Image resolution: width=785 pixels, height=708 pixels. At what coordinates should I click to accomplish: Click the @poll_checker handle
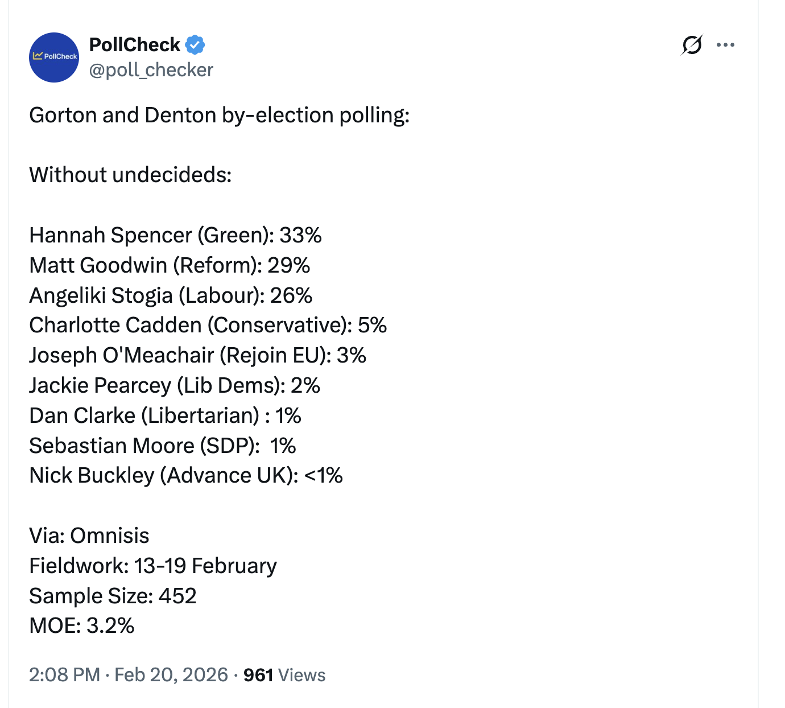(x=151, y=69)
